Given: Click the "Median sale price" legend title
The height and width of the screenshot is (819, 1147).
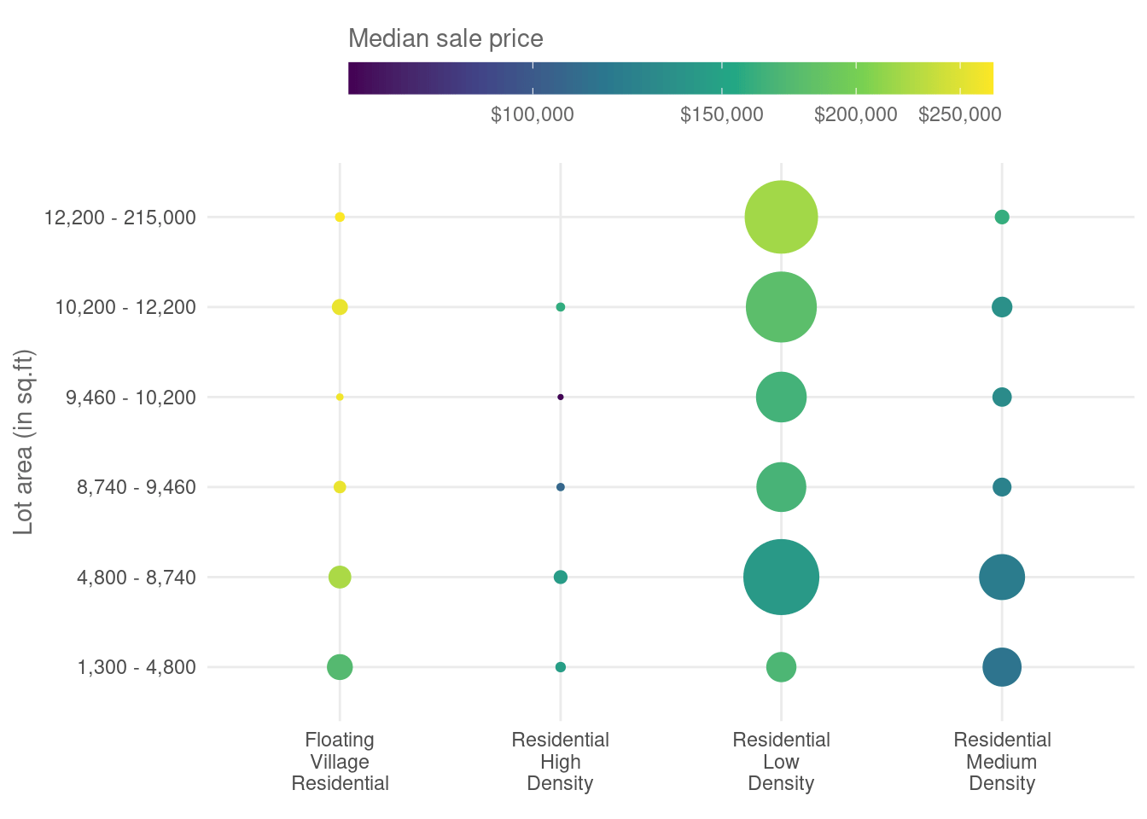Looking at the screenshot, I should pyautogui.click(x=445, y=39).
